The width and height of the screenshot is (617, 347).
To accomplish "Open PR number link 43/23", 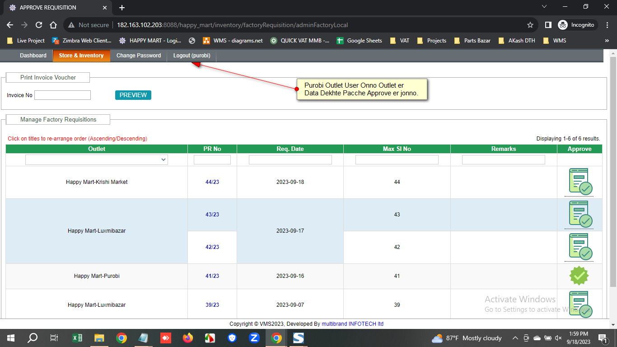I will [x=212, y=215].
